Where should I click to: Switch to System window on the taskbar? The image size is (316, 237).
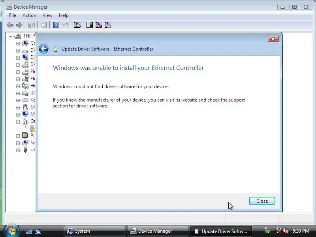click(x=95, y=231)
